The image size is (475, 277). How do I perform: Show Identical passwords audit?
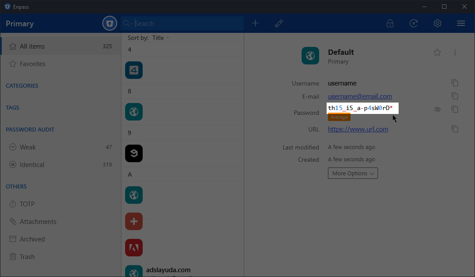click(61, 164)
